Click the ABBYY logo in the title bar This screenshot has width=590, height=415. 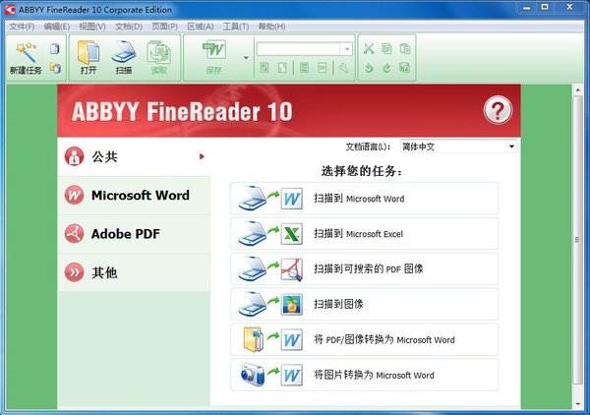point(10,10)
